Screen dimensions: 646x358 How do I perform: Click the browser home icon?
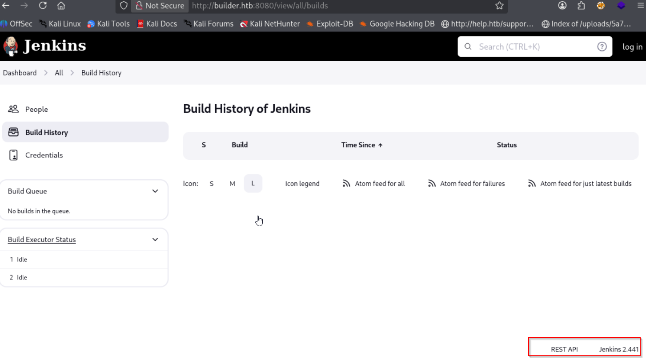click(61, 6)
